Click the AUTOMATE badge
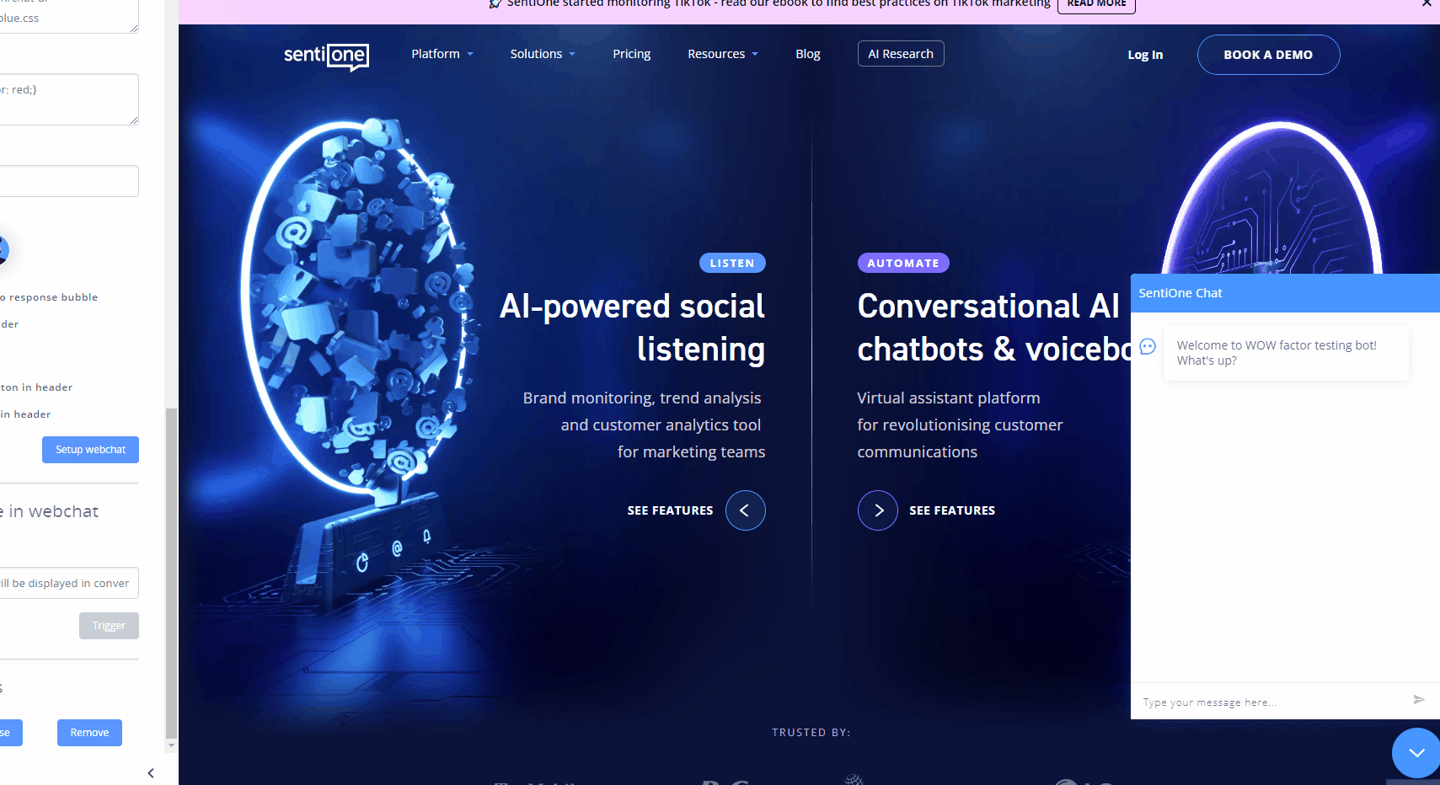1440x785 pixels. point(903,263)
